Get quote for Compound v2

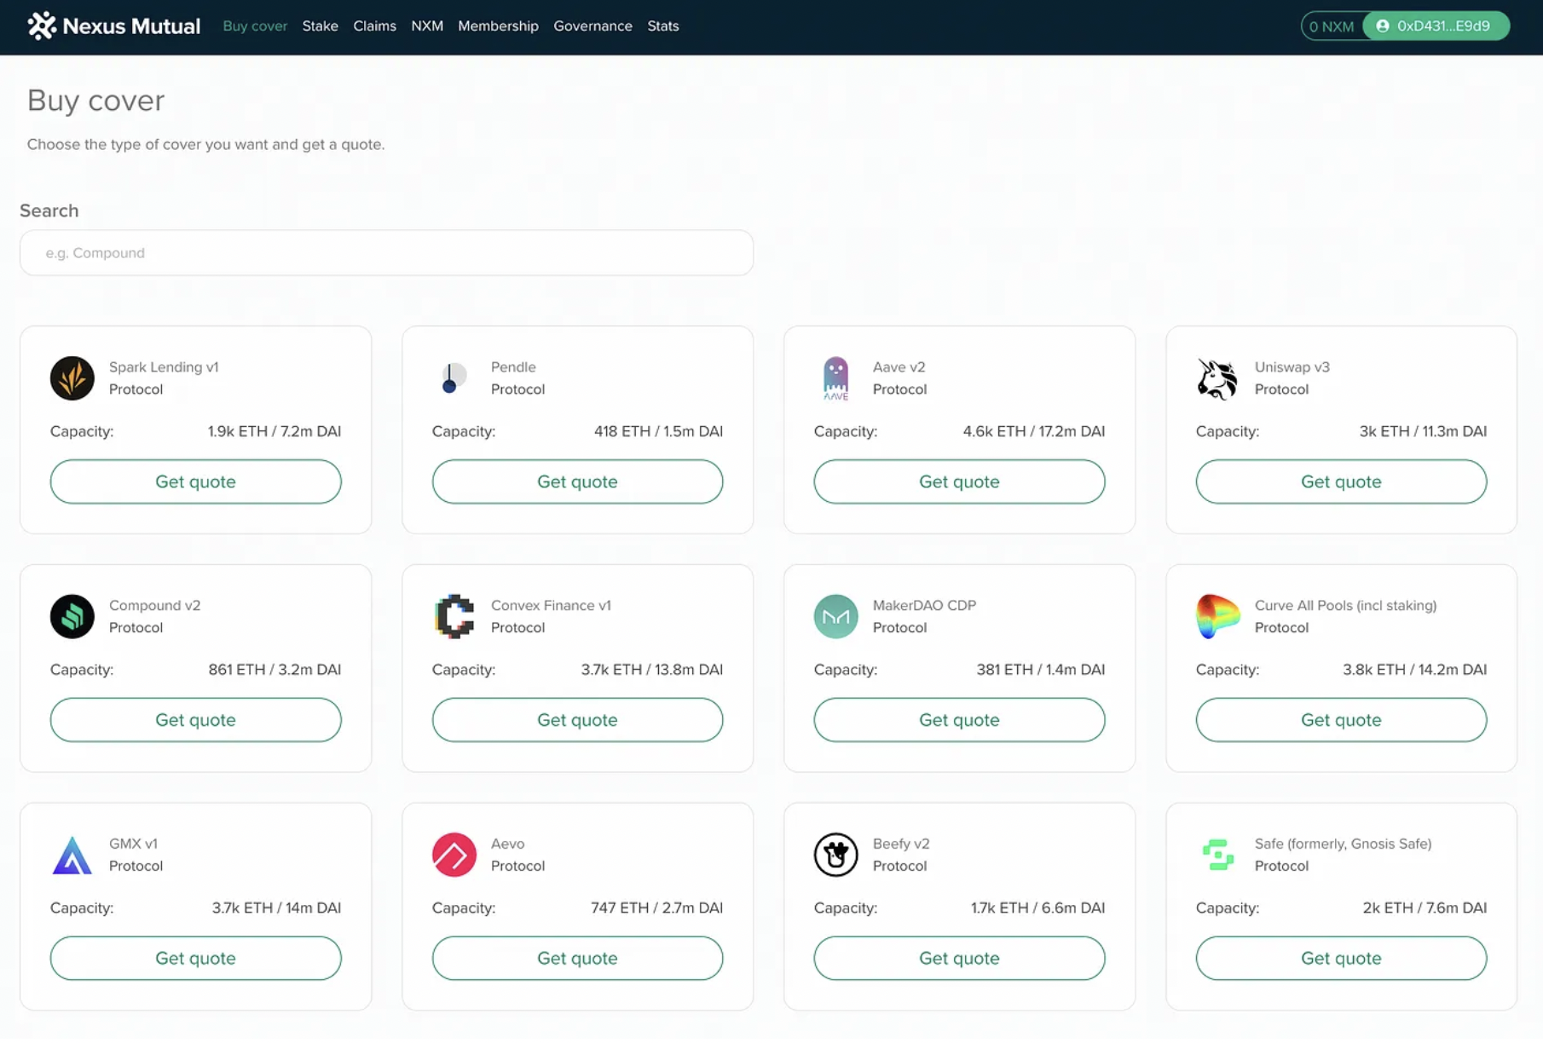195,719
